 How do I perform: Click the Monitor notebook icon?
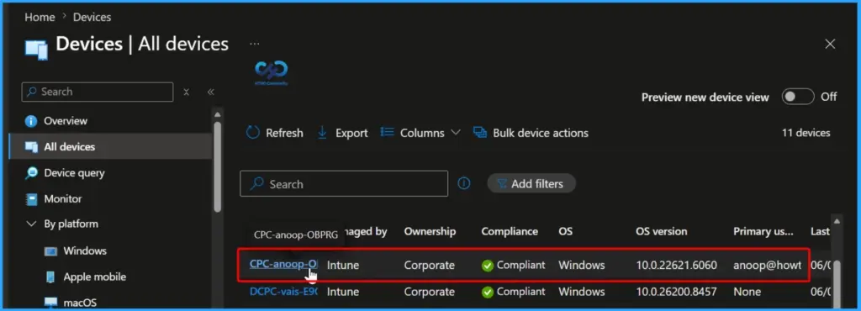point(31,198)
